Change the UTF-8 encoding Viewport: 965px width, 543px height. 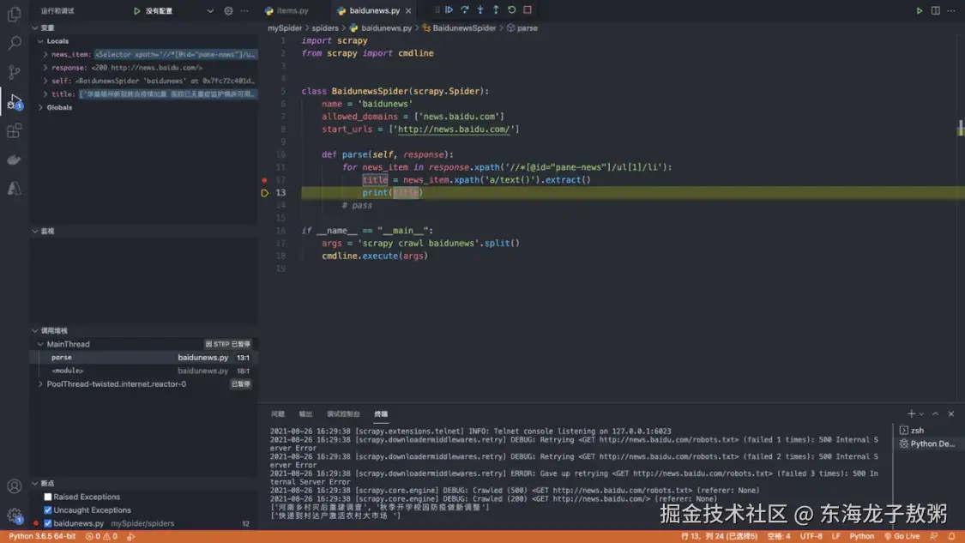click(x=811, y=536)
